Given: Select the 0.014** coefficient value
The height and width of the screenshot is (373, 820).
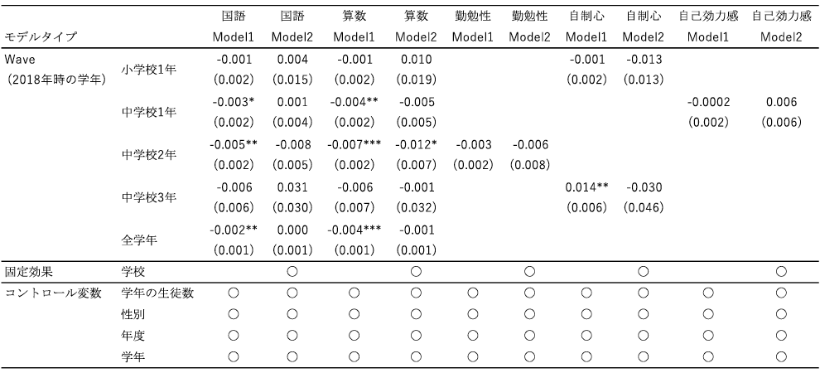Looking at the screenshot, I should click(x=586, y=187).
